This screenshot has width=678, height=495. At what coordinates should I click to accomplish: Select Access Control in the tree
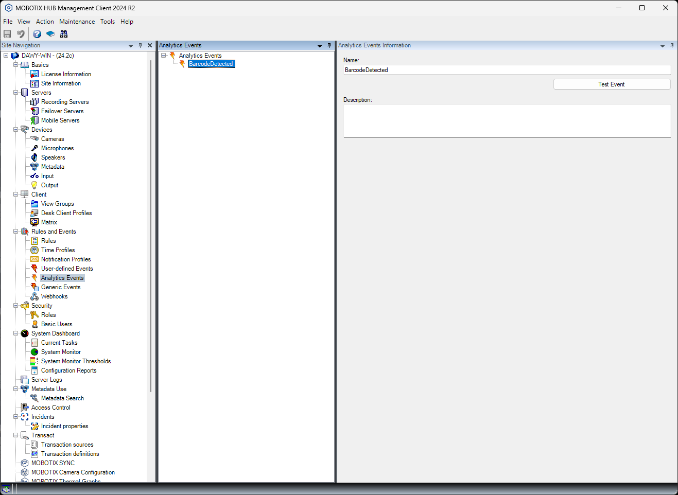point(50,408)
